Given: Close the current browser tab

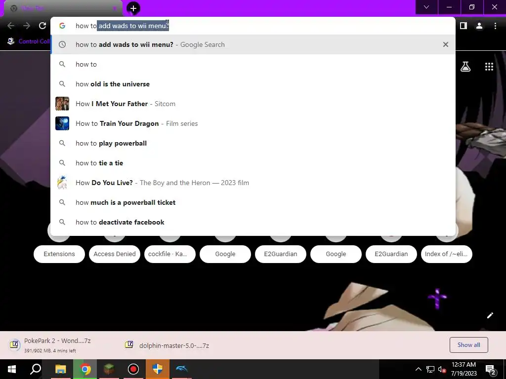Looking at the screenshot, I should (114, 8).
